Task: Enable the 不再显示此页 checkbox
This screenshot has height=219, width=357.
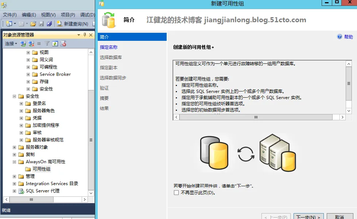Action: click(177, 192)
